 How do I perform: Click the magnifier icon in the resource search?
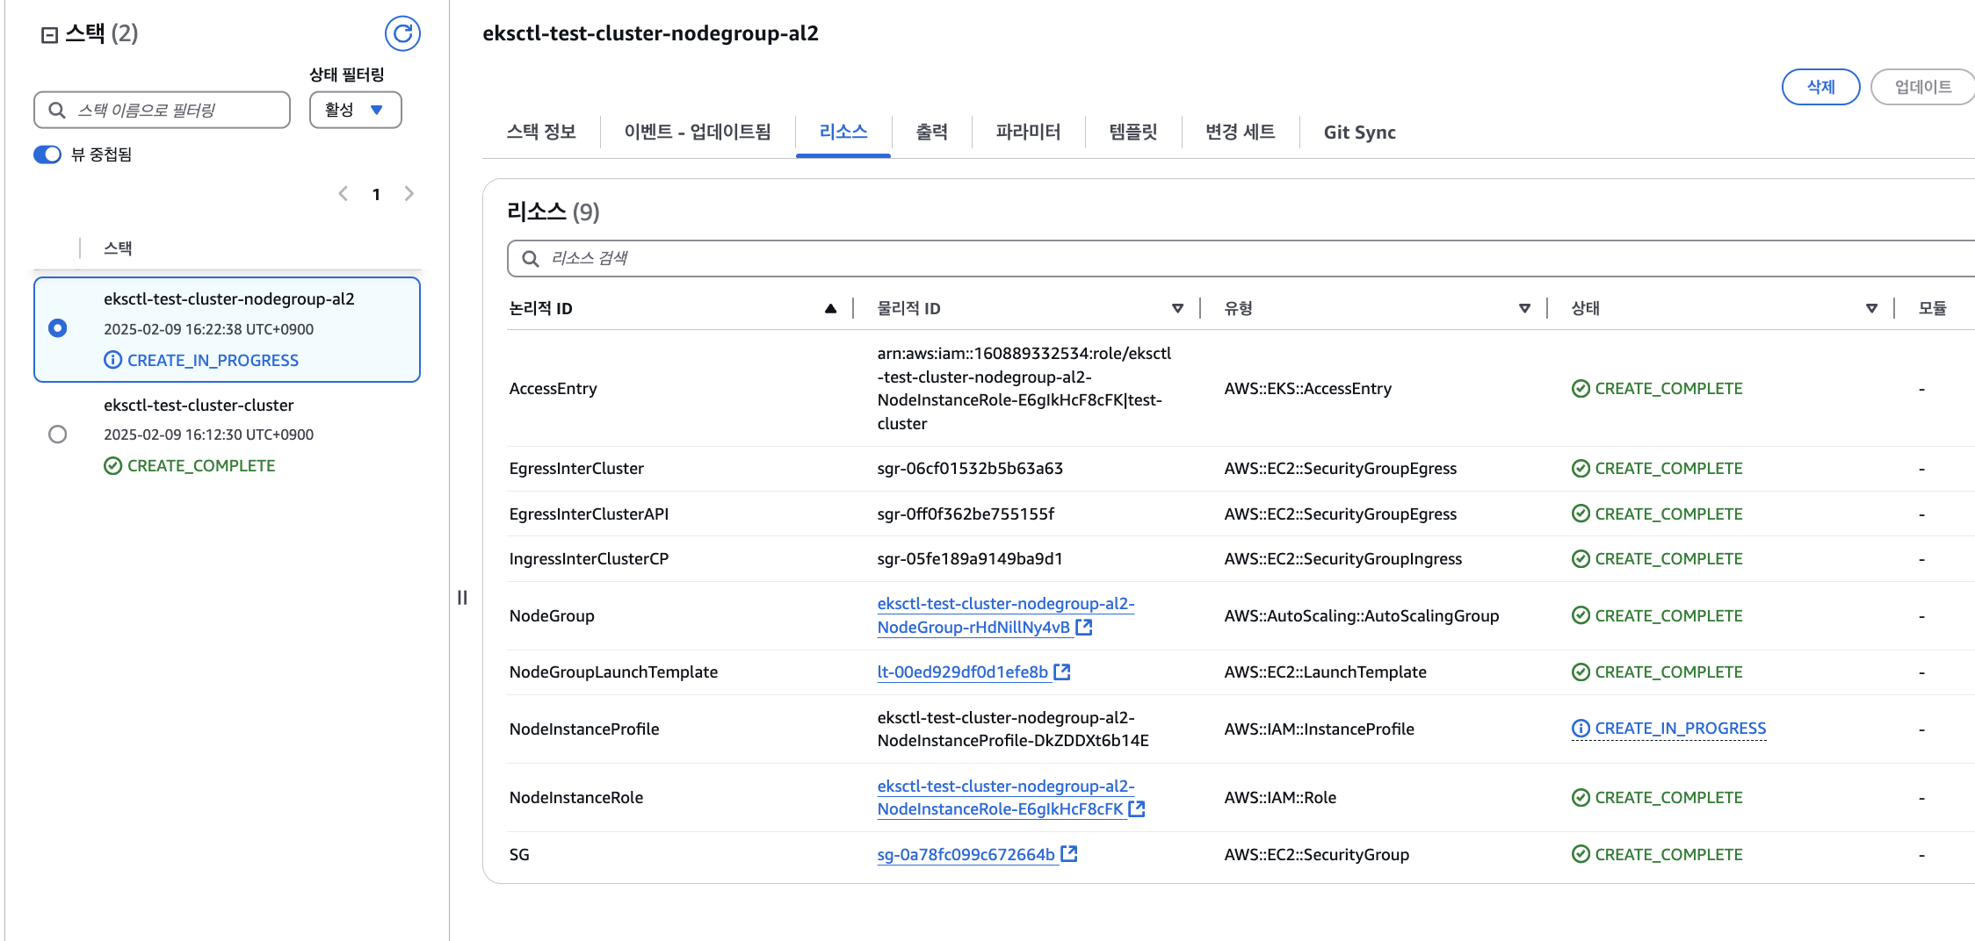pos(531,259)
